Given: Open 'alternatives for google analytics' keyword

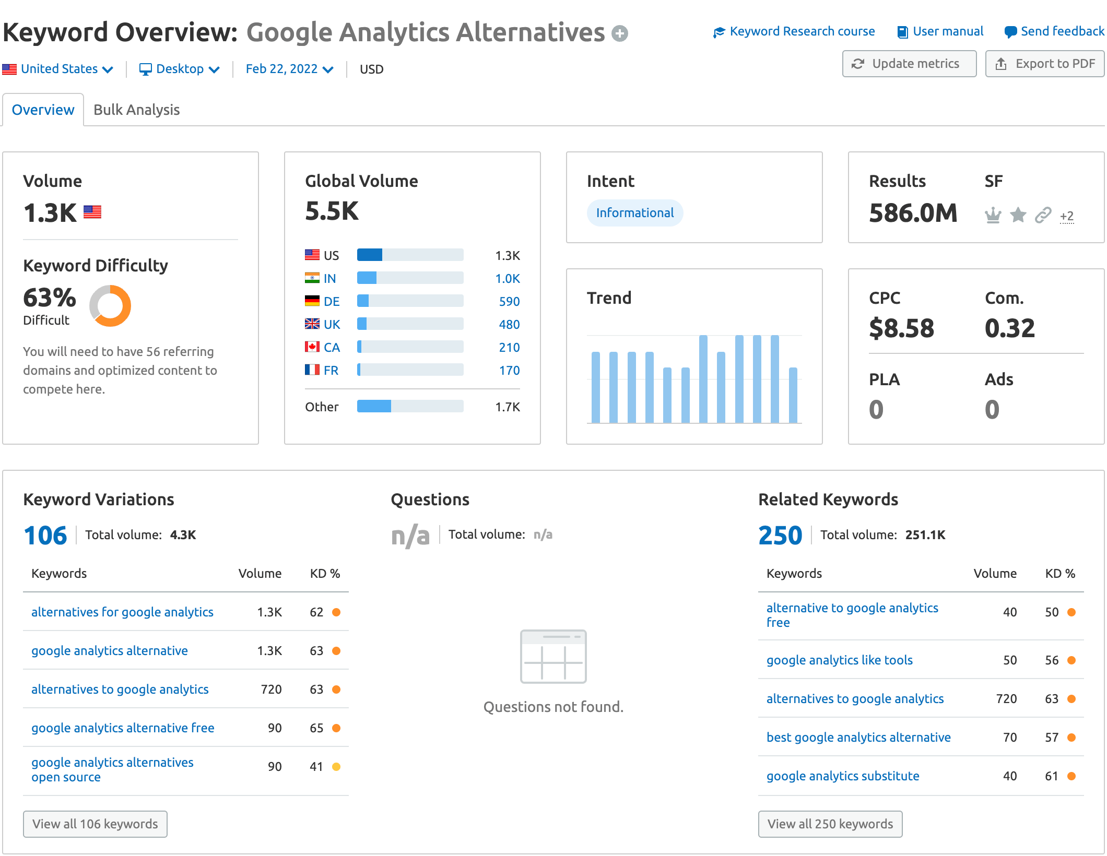Looking at the screenshot, I should tap(122, 612).
